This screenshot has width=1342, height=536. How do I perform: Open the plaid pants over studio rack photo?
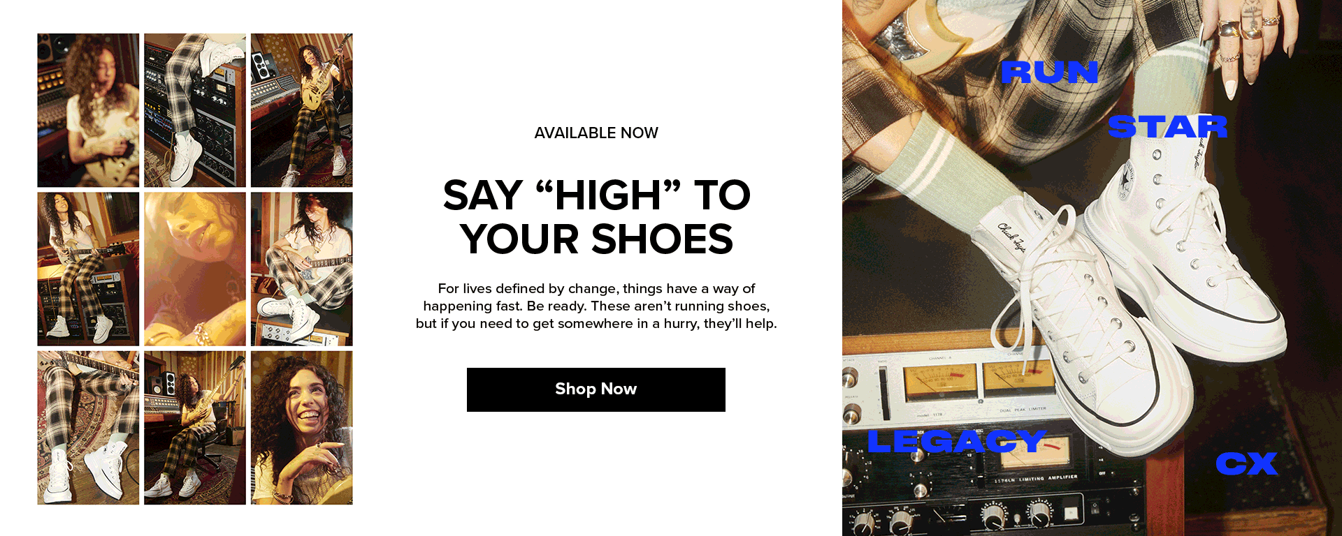coord(195,110)
